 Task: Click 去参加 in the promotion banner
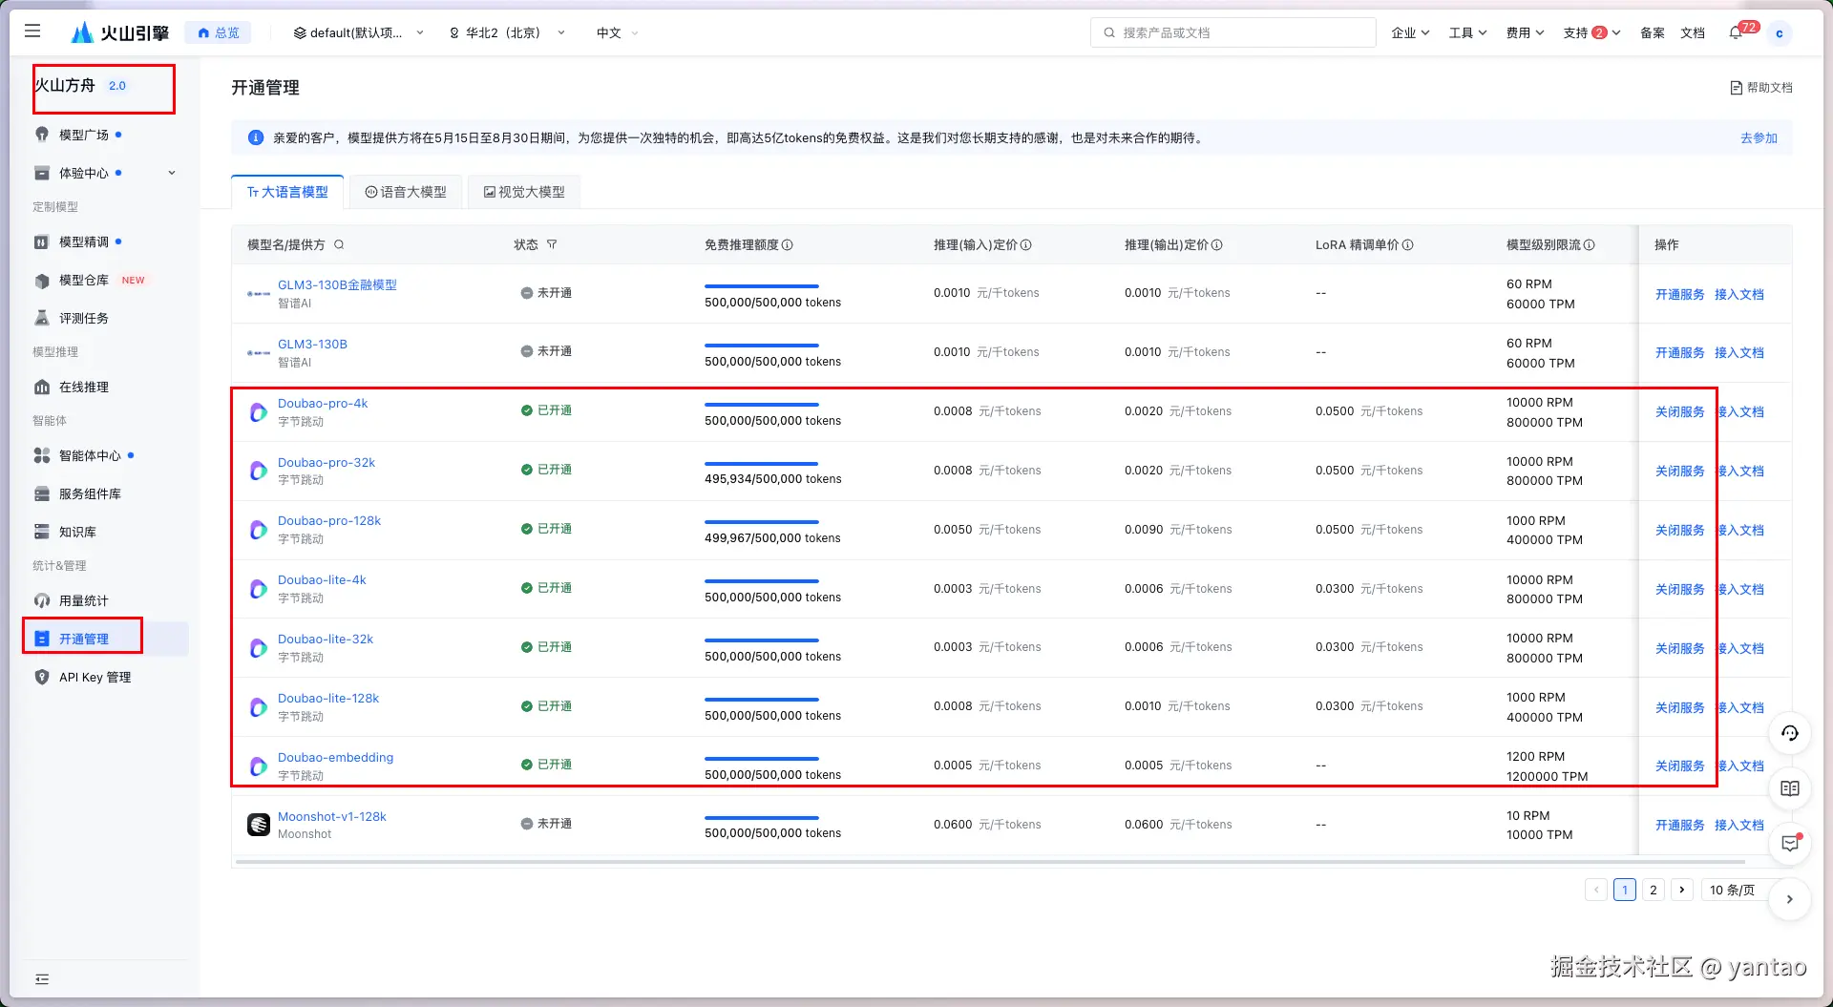click(x=1759, y=138)
